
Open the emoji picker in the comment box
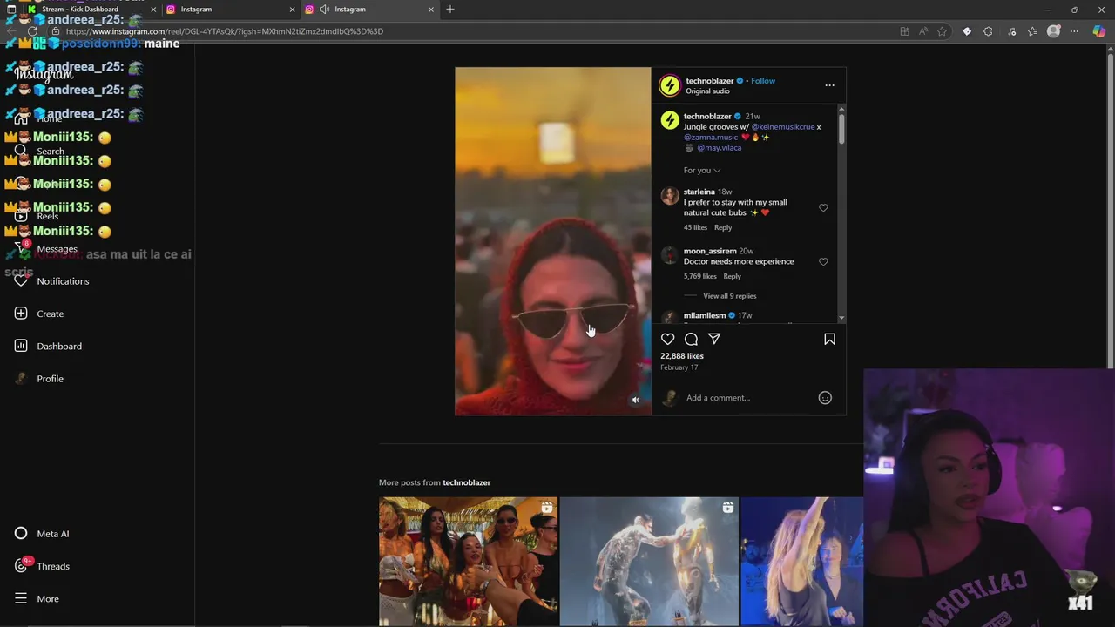(825, 398)
